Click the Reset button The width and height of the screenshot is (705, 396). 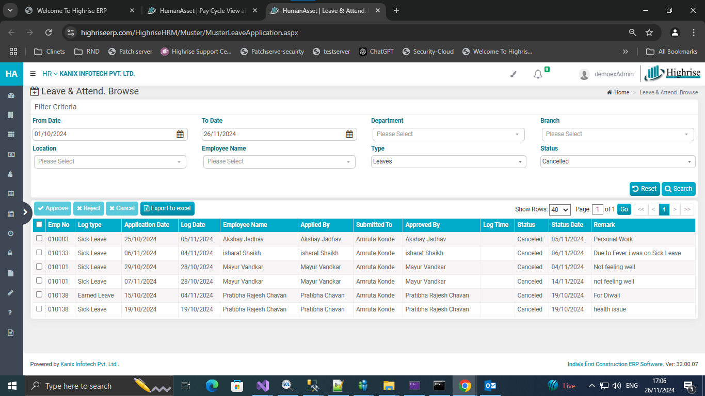645,189
